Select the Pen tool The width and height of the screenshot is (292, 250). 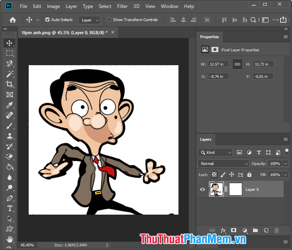click(9, 198)
